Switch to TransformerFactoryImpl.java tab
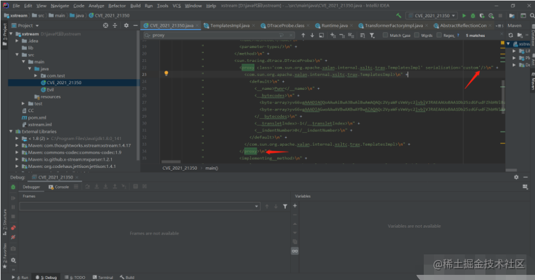 click(394, 26)
